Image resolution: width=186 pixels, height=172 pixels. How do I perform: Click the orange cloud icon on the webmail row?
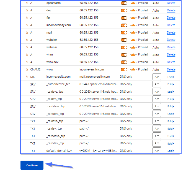point(133,47)
